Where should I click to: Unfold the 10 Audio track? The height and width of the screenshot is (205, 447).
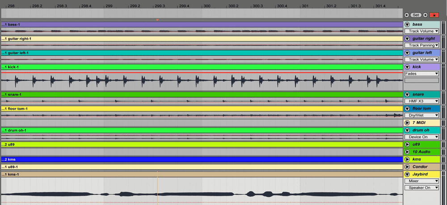tap(407, 152)
